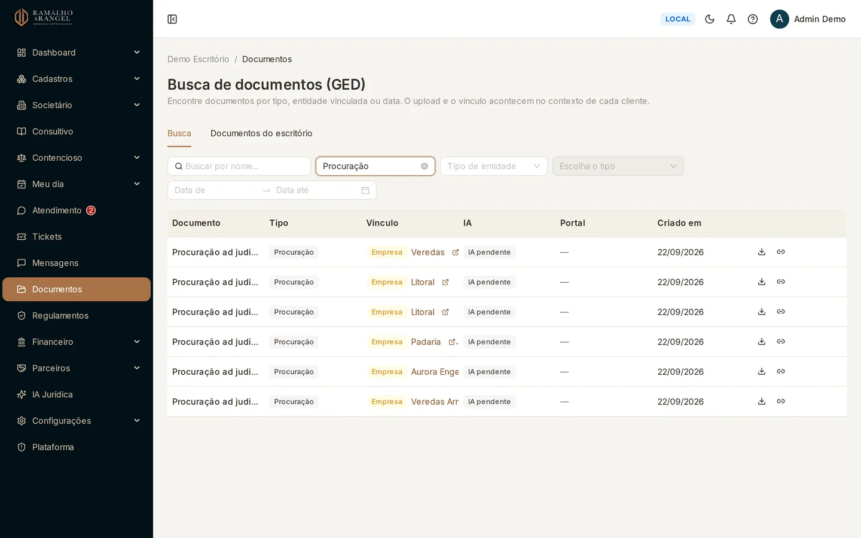This screenshot has width=861, height=538.
Task: Download the Veredas row document
Action: coord(762,252)
